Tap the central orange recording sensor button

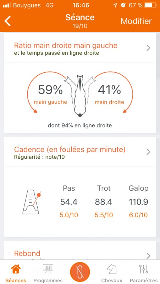coord(80,272)
